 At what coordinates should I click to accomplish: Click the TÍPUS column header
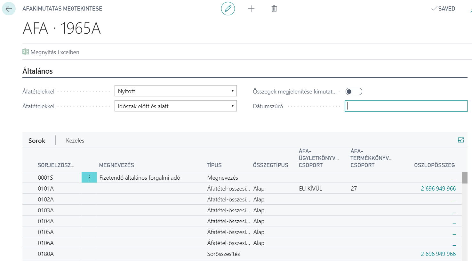[214, 165]
